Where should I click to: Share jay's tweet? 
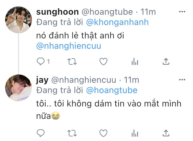[166, 133]
